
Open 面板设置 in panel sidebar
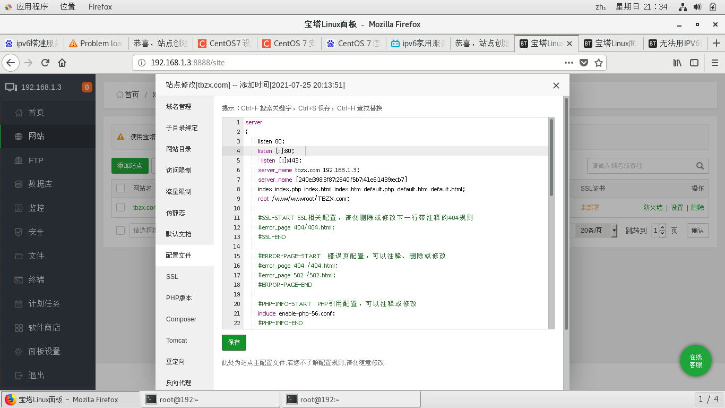(x=48, y=351)
